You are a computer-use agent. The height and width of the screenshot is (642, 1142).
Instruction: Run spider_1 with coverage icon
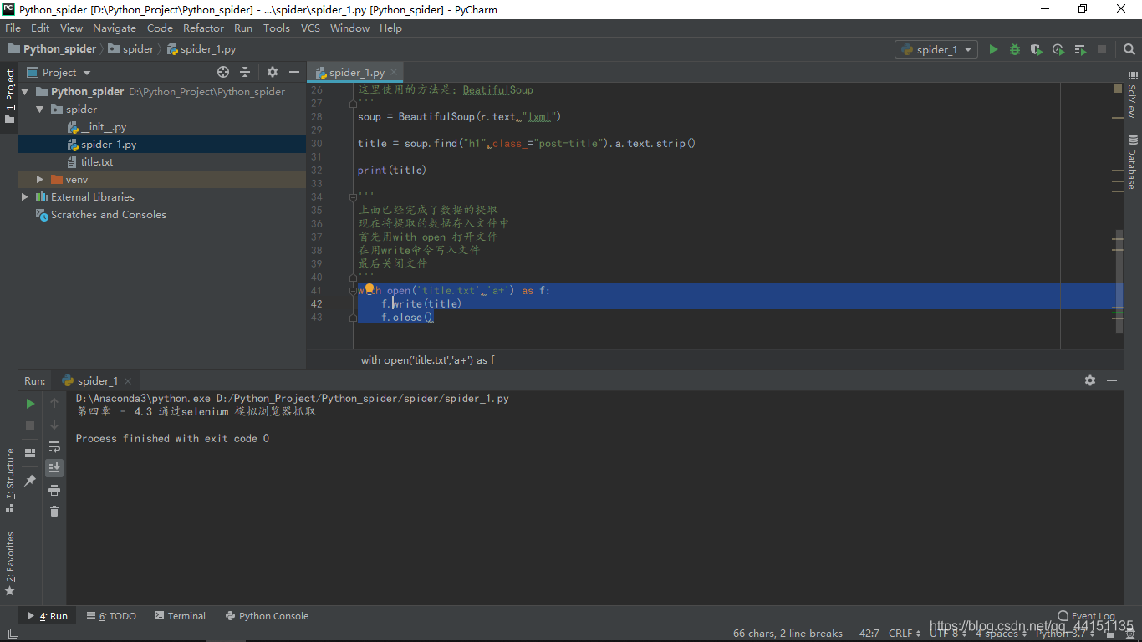(x=1037, y=49)
